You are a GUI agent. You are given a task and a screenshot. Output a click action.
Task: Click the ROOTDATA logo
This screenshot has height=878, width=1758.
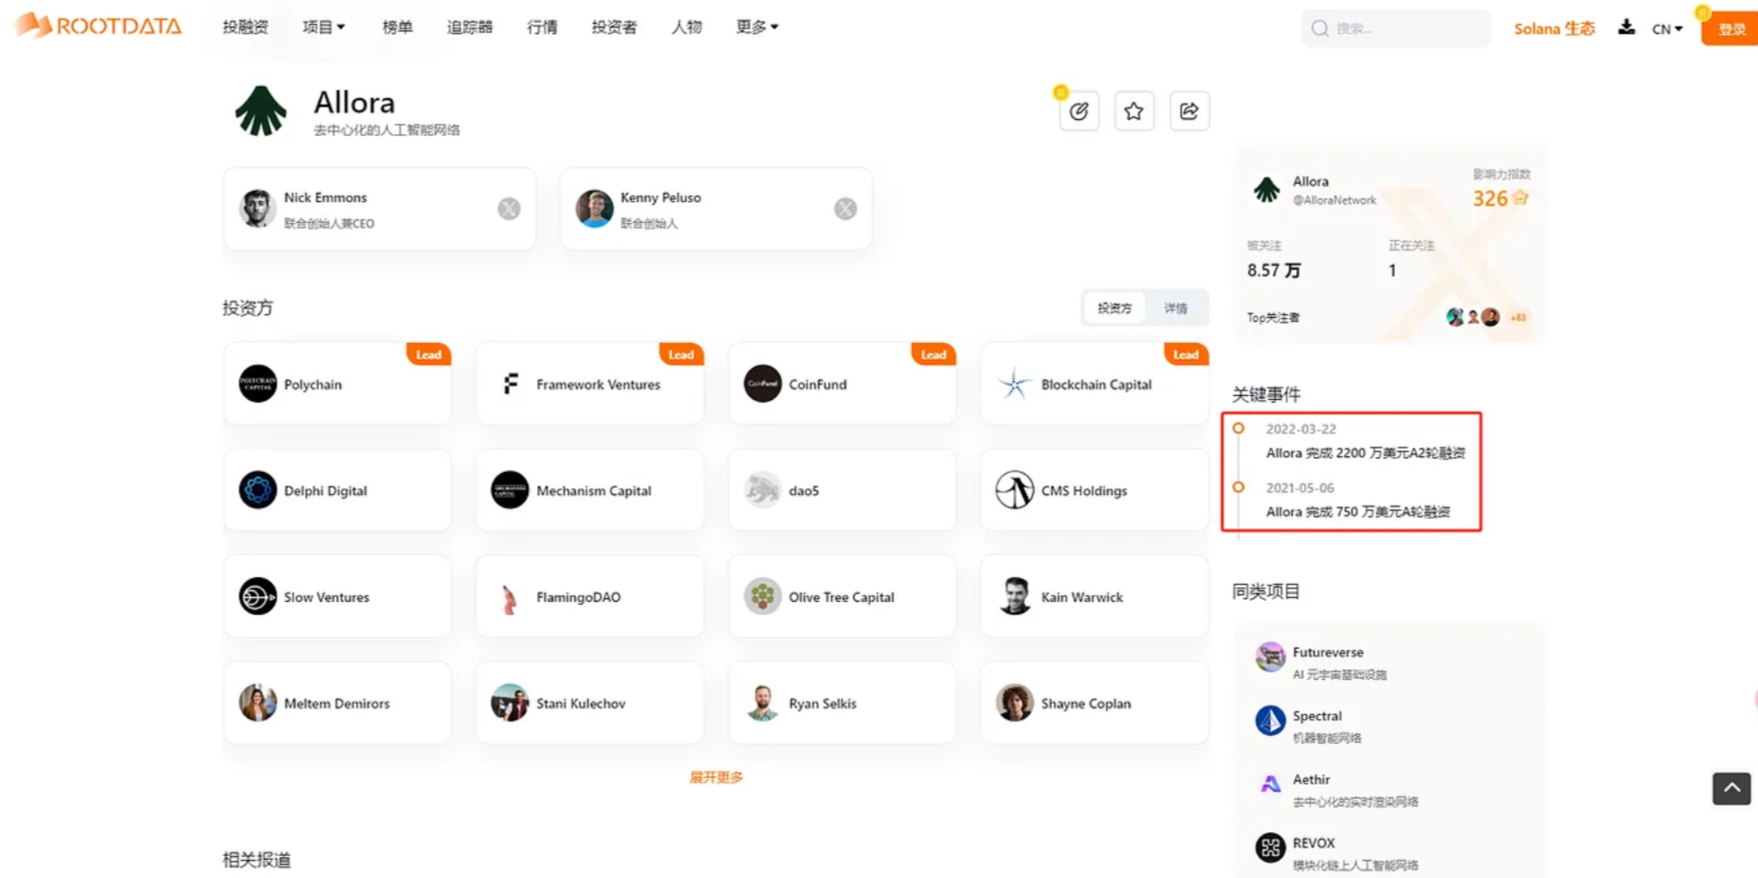pos(98,26)
